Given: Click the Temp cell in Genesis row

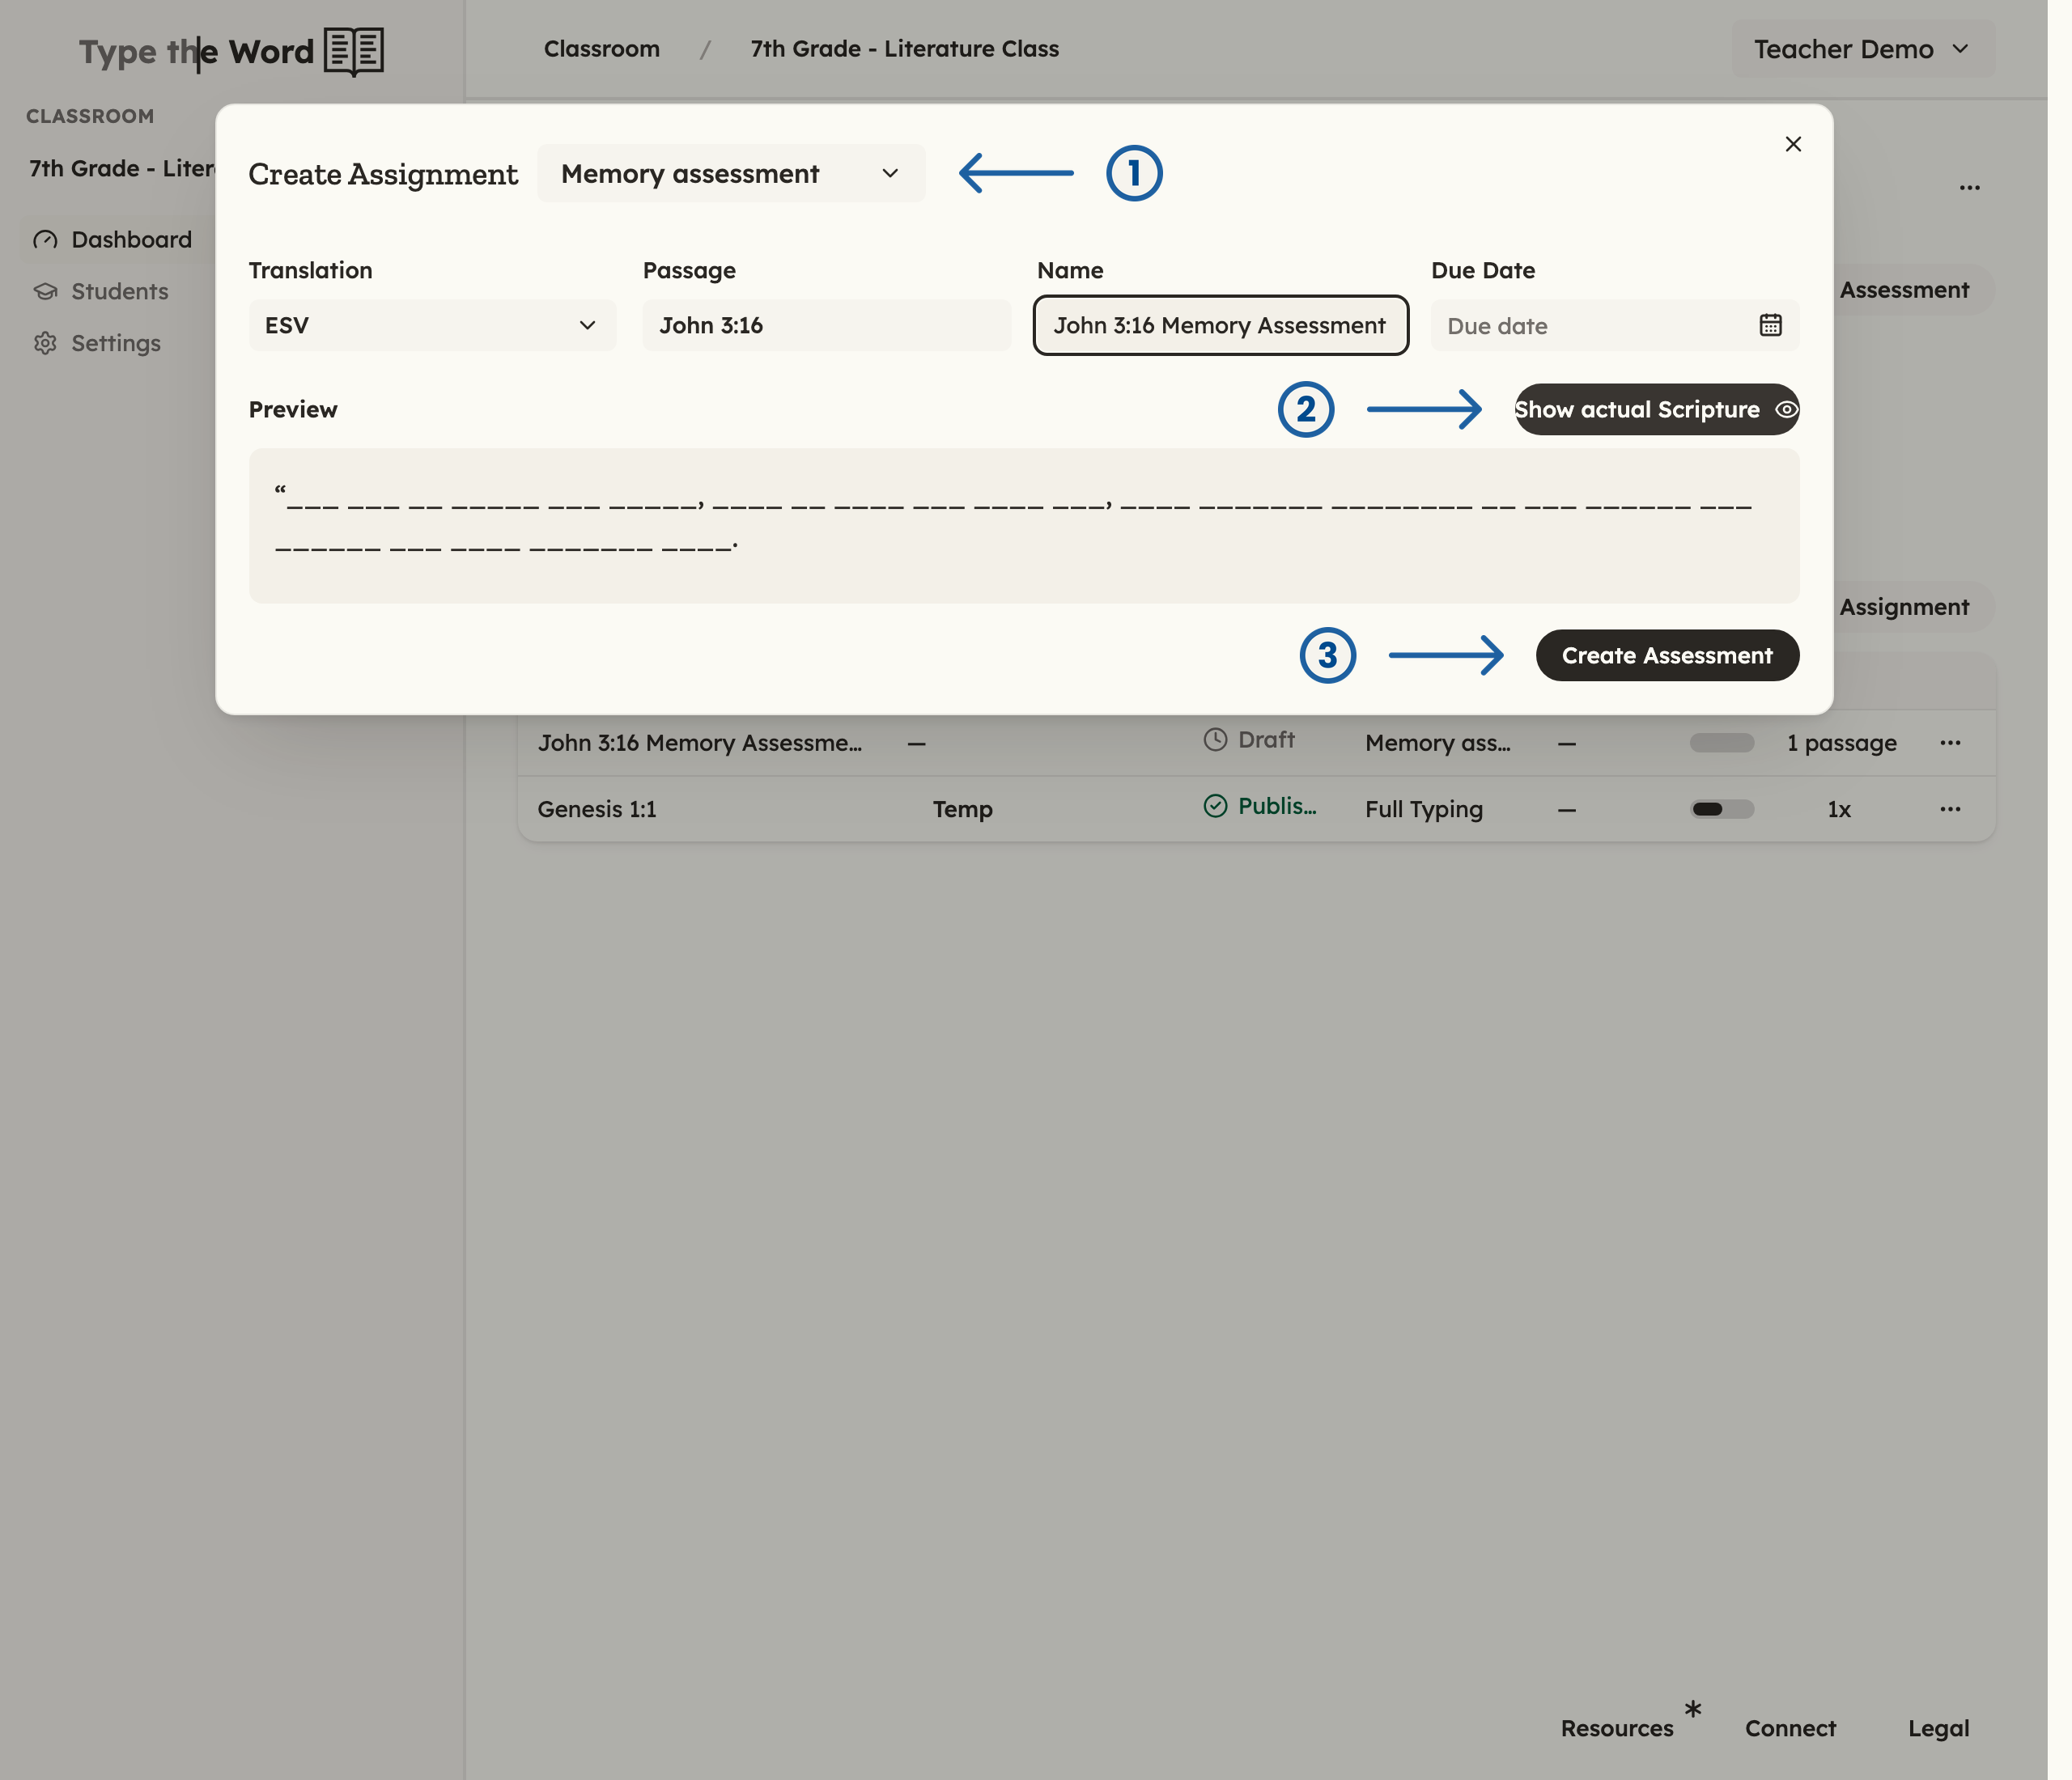Looking at the screenshot, I should click(962, 808).
